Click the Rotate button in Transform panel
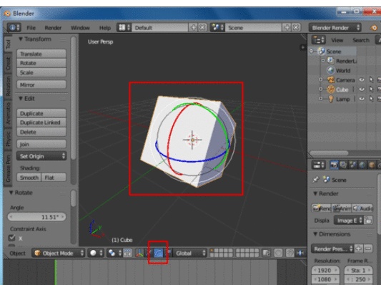Image resolution: width=381 pixels, height=285 pixels. coord(41,63)
